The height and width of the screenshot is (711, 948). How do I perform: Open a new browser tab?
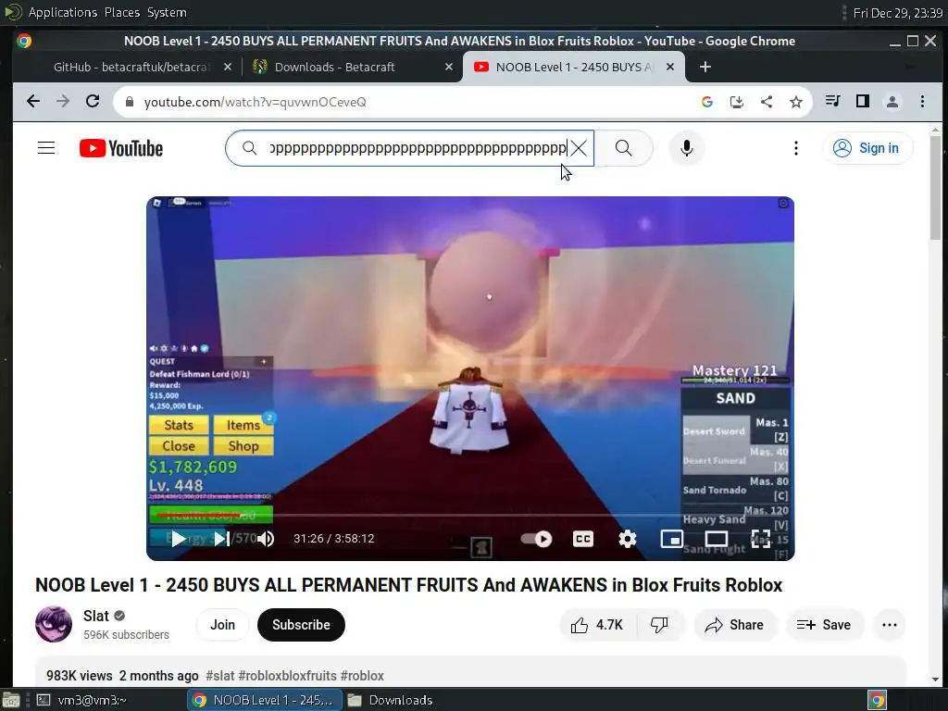pos(705,67)
